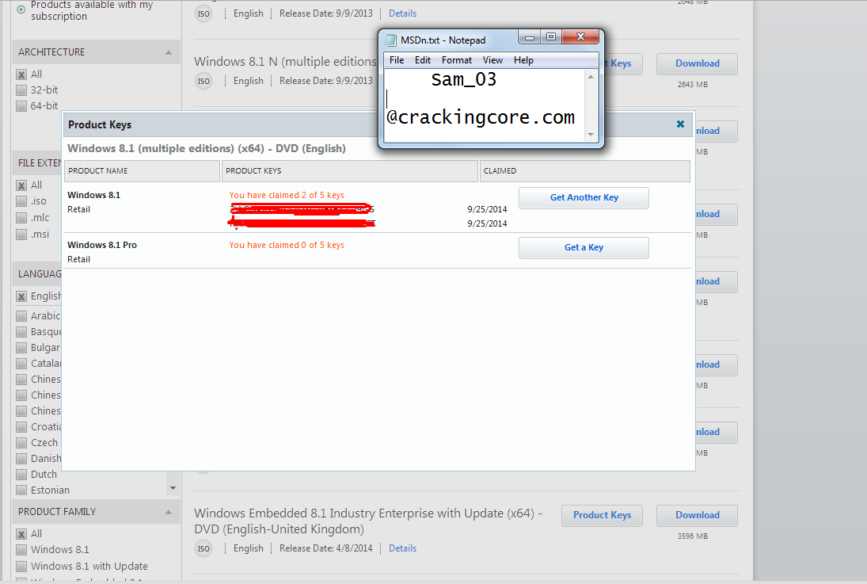867x584 pixels.
Task: Check the Czech language checkbox
Action: [21, 442]
